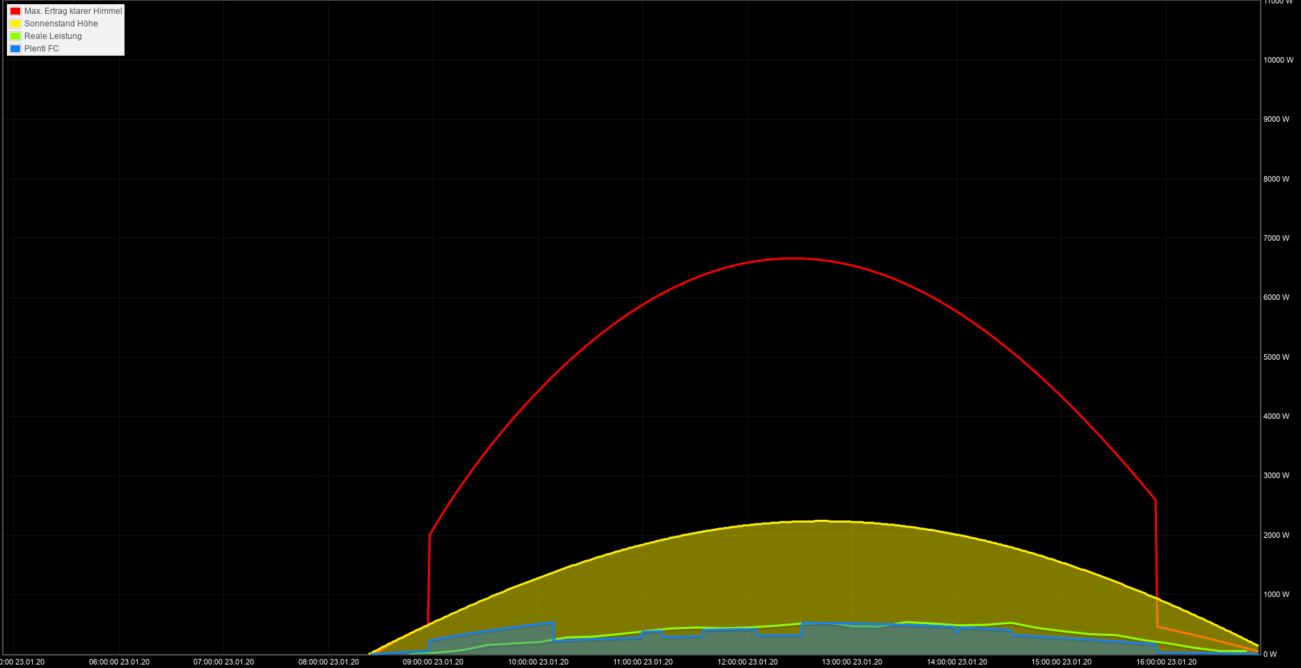
Task: Click the 11:00:00 23.01.20 time label
Action: 643,662
